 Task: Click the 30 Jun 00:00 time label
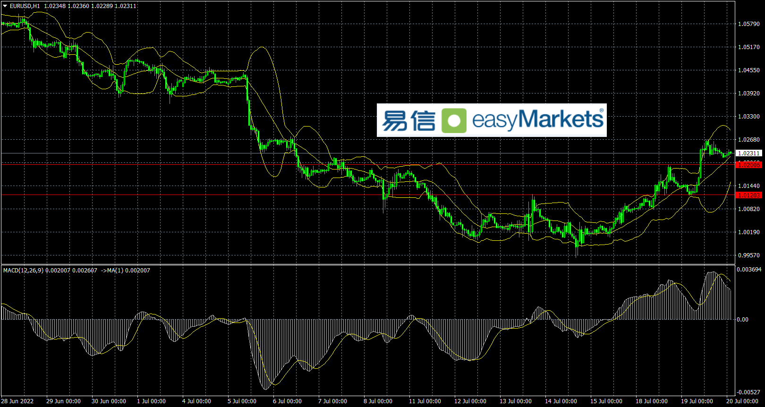click(109, 401)
